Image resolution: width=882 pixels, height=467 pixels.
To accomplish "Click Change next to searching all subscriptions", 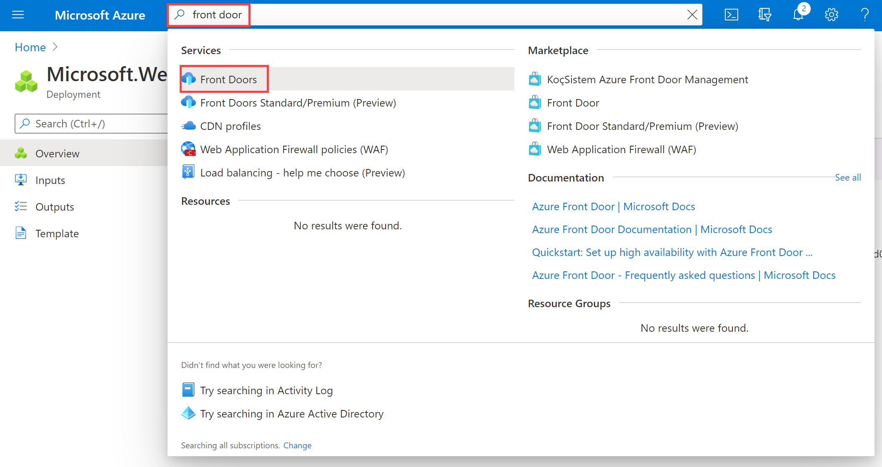I will [x=297, y=445].
